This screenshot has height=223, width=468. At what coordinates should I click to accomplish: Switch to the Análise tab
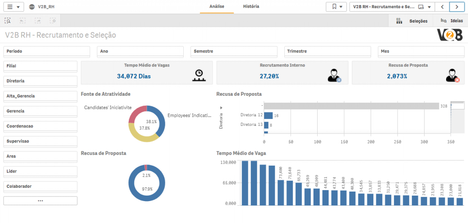point(217,7)
